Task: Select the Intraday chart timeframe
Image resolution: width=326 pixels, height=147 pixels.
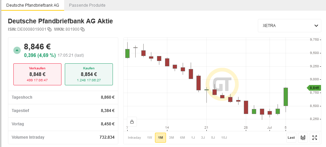Action: 134,137
